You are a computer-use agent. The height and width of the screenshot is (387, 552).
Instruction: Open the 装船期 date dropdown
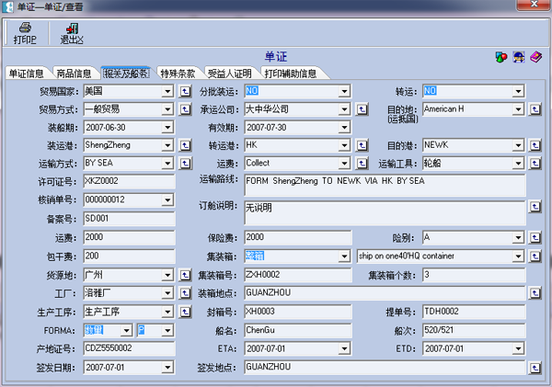[x=167, y=127]
